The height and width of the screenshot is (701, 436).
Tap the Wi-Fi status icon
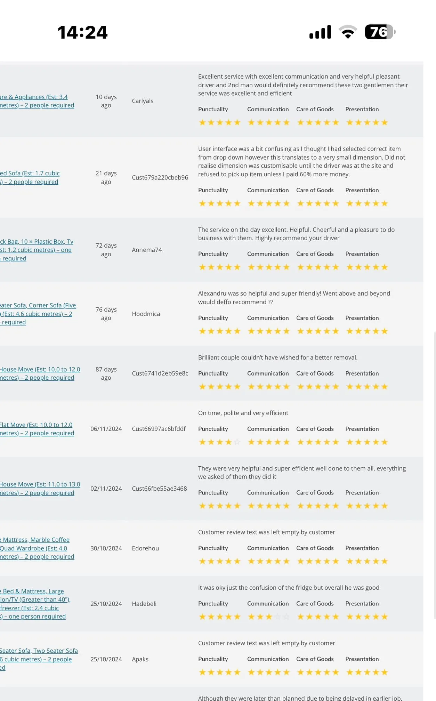pos(348,32)
